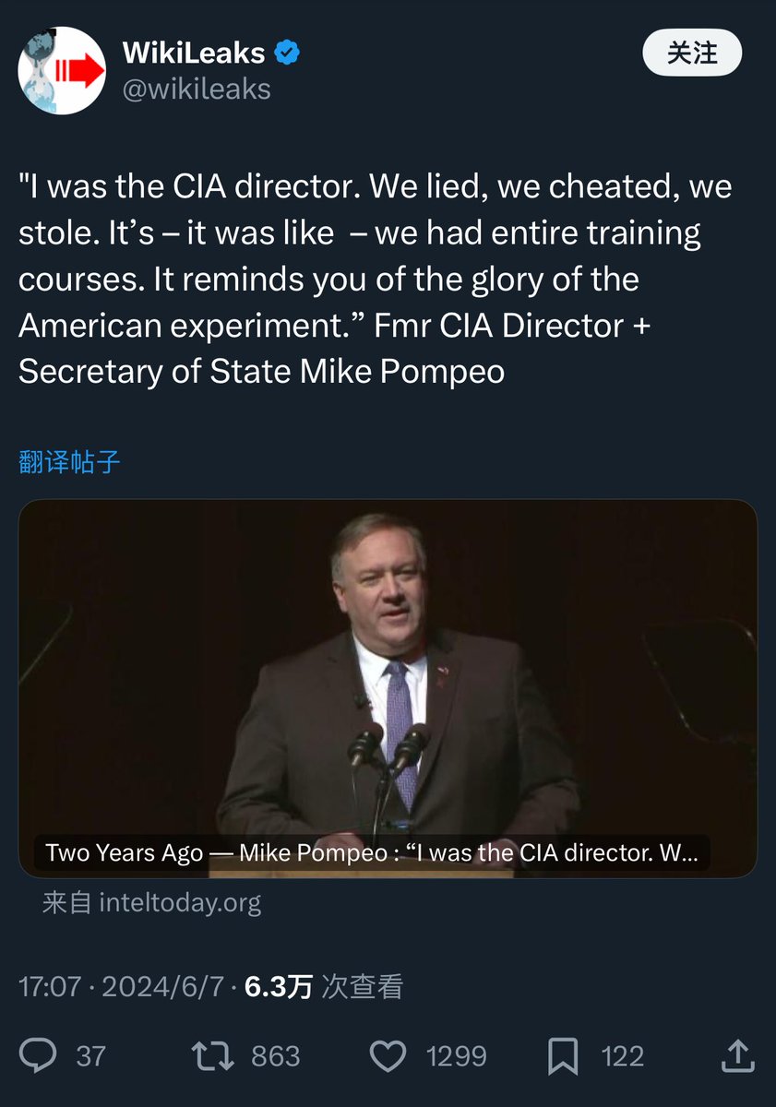Like the post with heart icon

(x=388, y=1055)
